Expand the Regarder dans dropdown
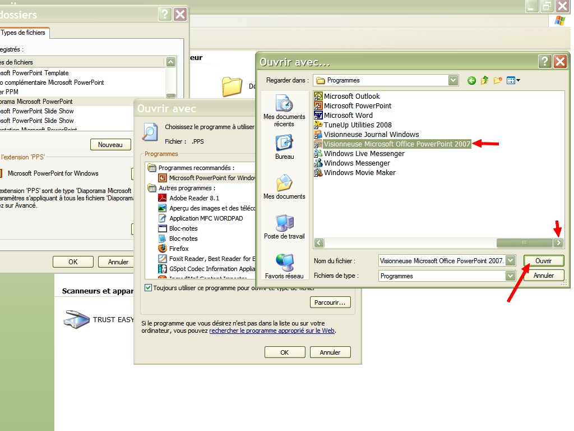Screen dimensions: 574x431 pyautogui.click(x=453, y=80)
